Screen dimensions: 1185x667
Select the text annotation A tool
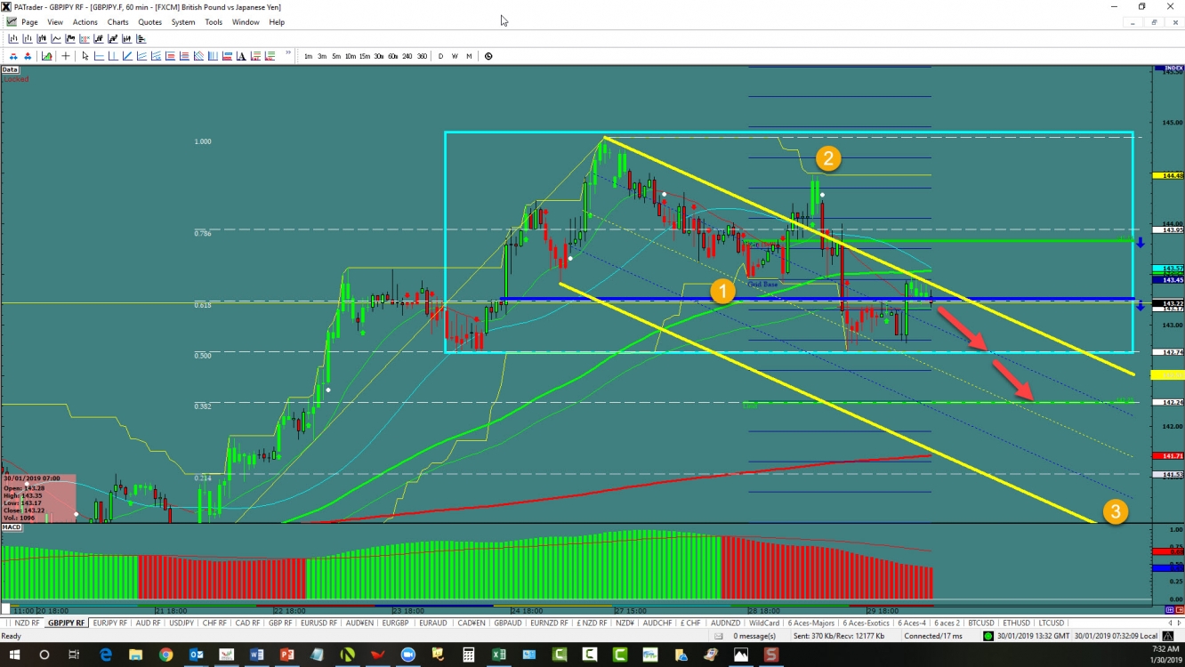pyautogui.click(x=241, y=56)
